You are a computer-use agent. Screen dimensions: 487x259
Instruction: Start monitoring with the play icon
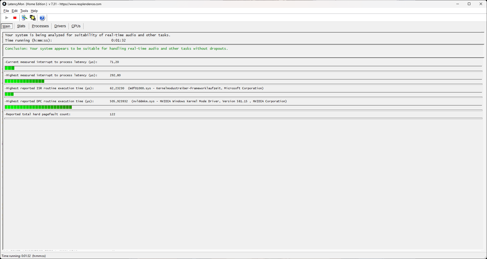[x=7, y=18]
